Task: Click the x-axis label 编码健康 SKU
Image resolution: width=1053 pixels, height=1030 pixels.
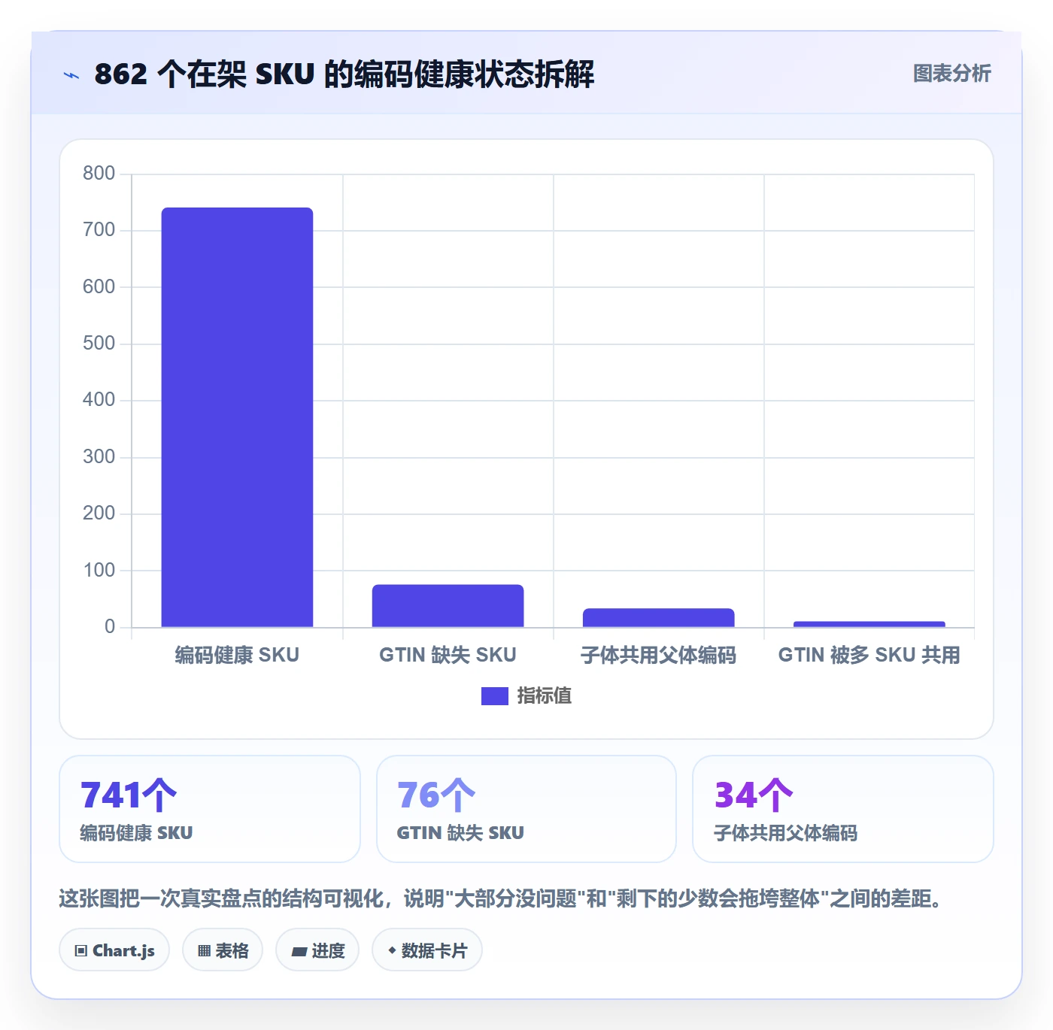Action: point(237,656)
